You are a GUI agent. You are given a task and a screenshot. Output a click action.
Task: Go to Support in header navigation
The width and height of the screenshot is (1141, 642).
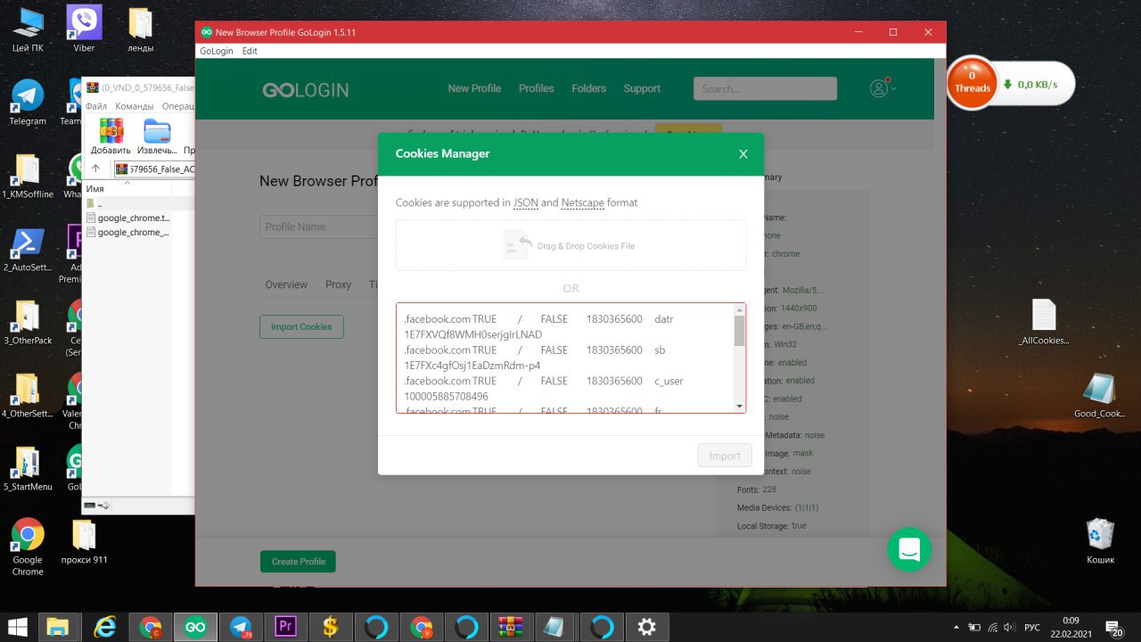(642, 88)
